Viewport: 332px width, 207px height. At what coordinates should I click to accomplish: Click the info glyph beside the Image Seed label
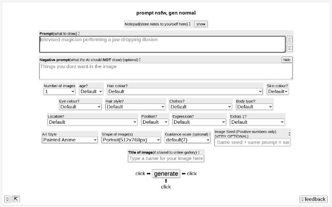(290, 134)
